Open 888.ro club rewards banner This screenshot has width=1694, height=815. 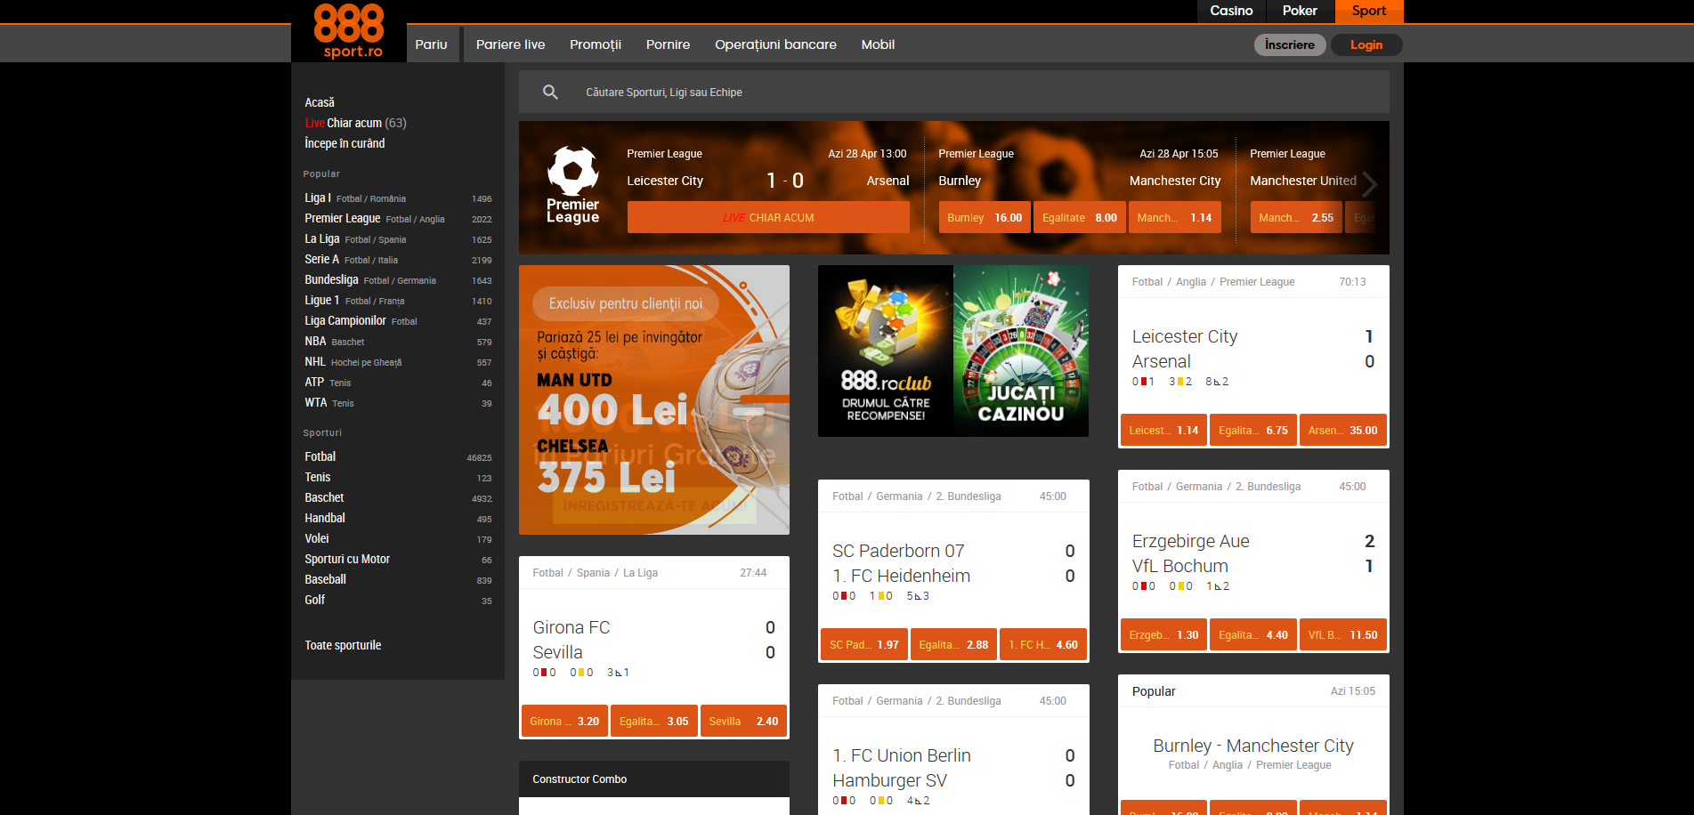(886, 351)
